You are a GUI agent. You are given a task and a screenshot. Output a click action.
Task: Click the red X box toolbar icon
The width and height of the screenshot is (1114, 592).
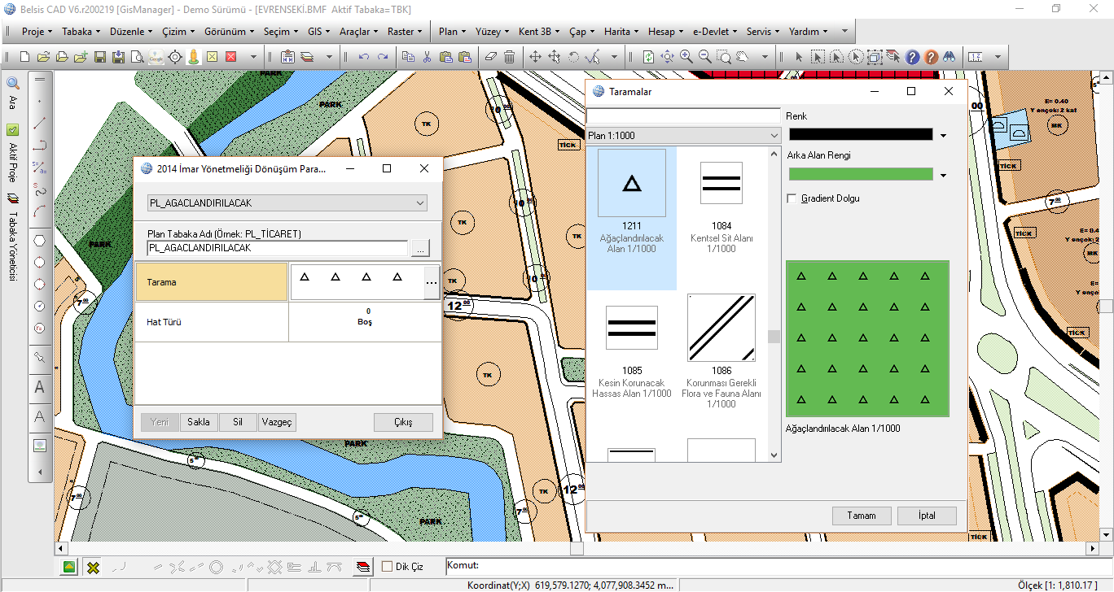[231, 57]
